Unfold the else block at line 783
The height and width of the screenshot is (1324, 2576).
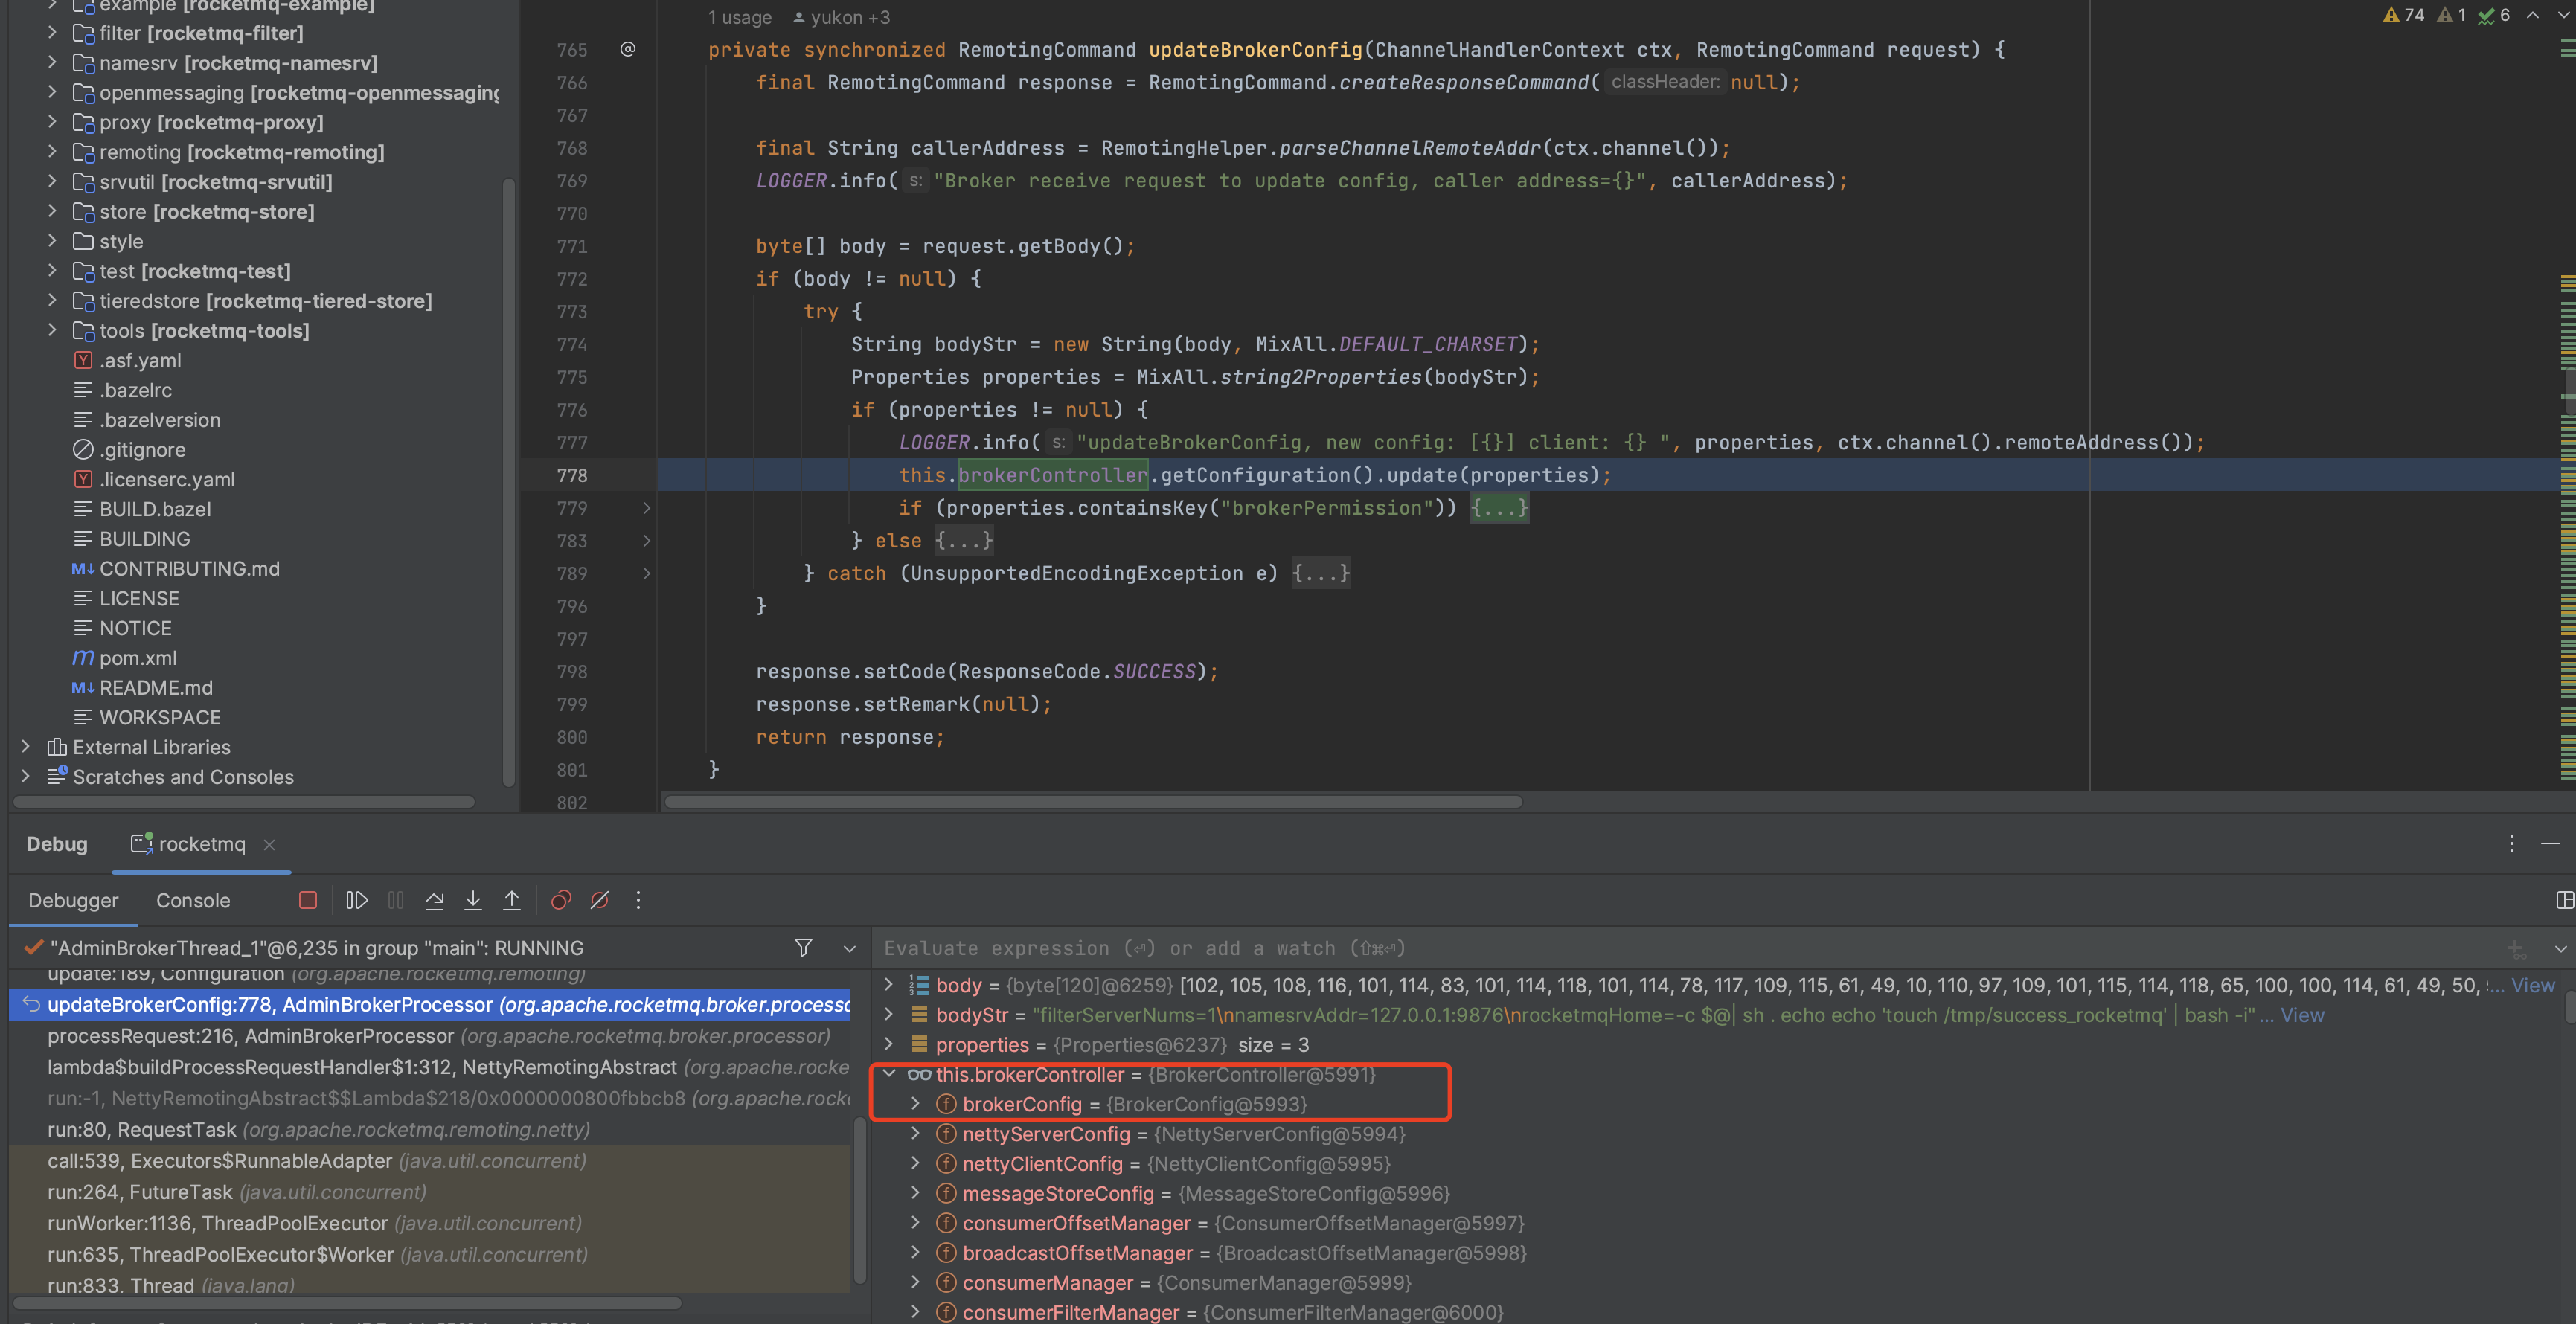point(646,541)
